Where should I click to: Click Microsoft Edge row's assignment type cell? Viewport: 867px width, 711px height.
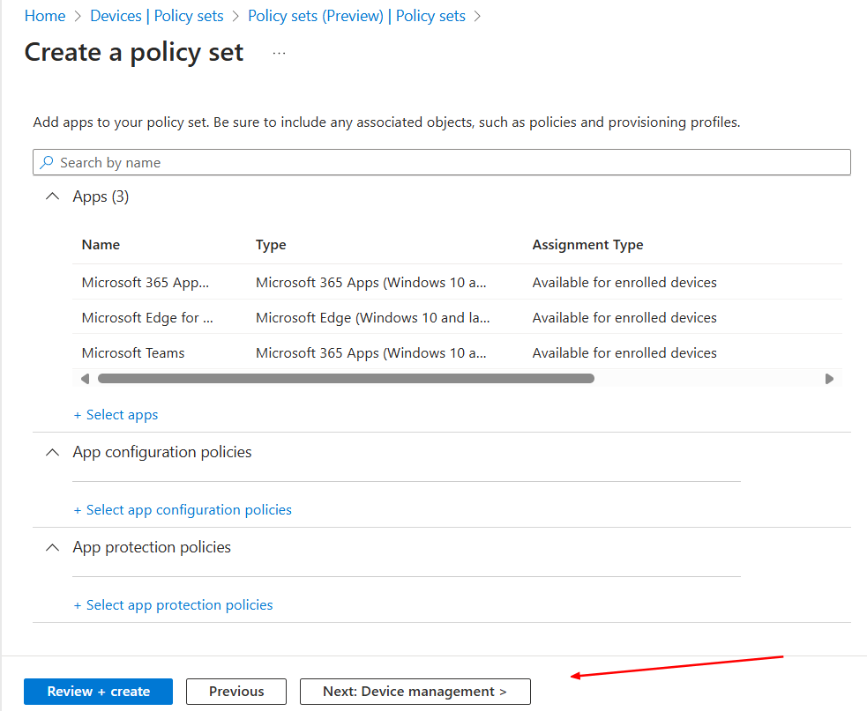point(624,318)
